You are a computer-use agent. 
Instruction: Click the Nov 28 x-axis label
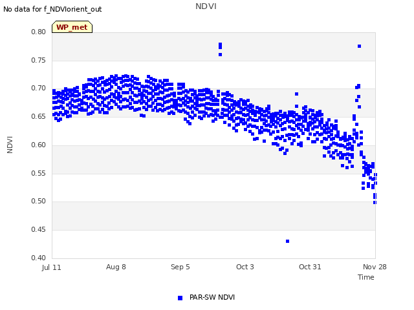(375, 267)
